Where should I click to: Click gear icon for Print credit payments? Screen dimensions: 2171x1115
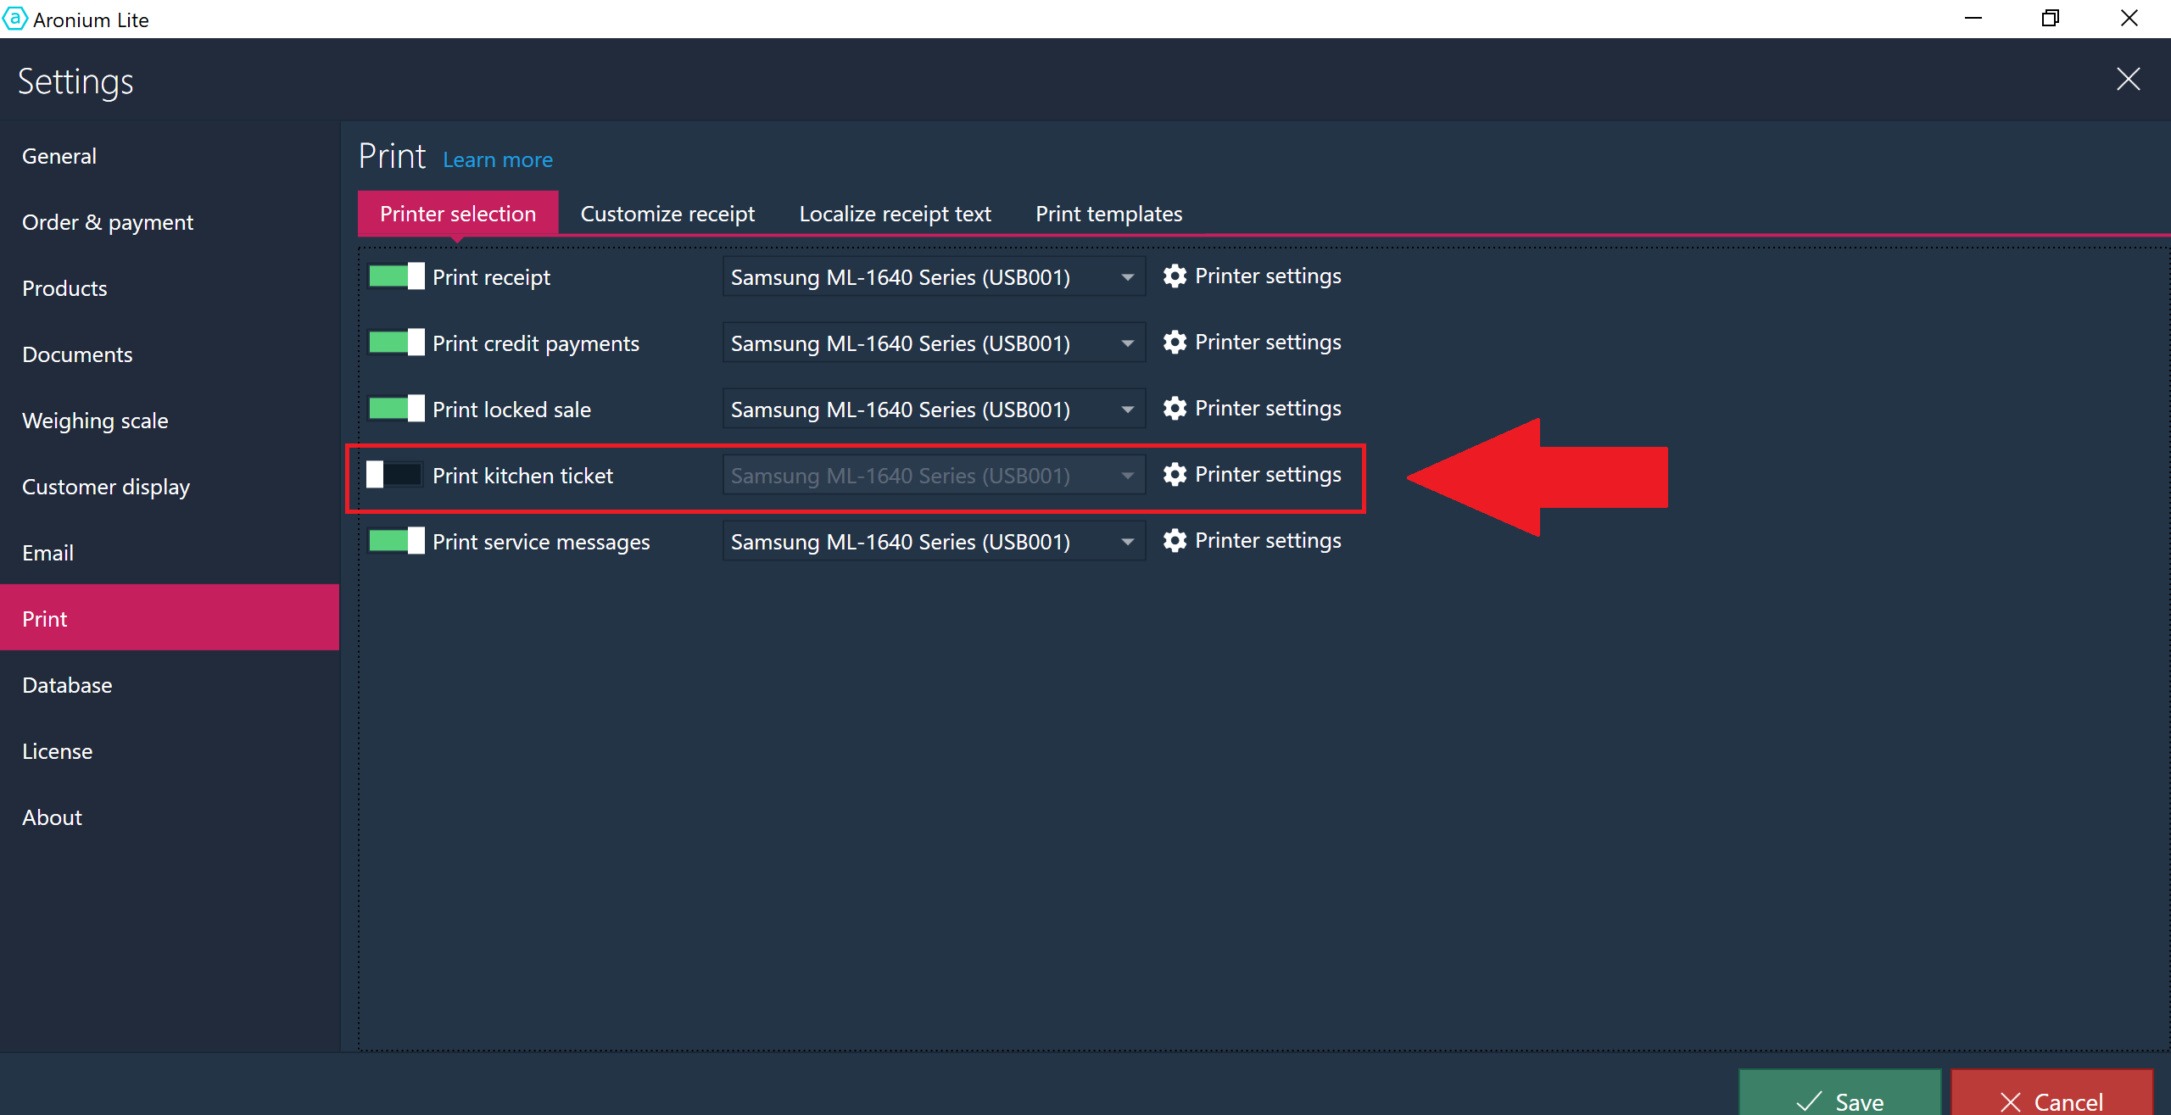(1175, 343)
